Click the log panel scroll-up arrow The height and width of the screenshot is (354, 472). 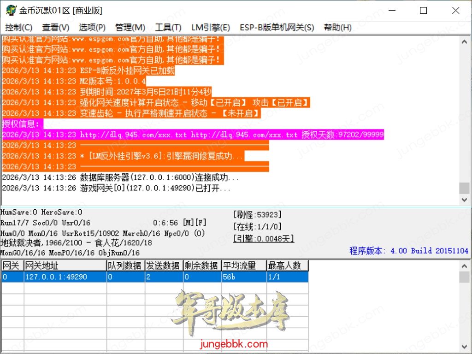pyautogui.click(x=465, y=41)
